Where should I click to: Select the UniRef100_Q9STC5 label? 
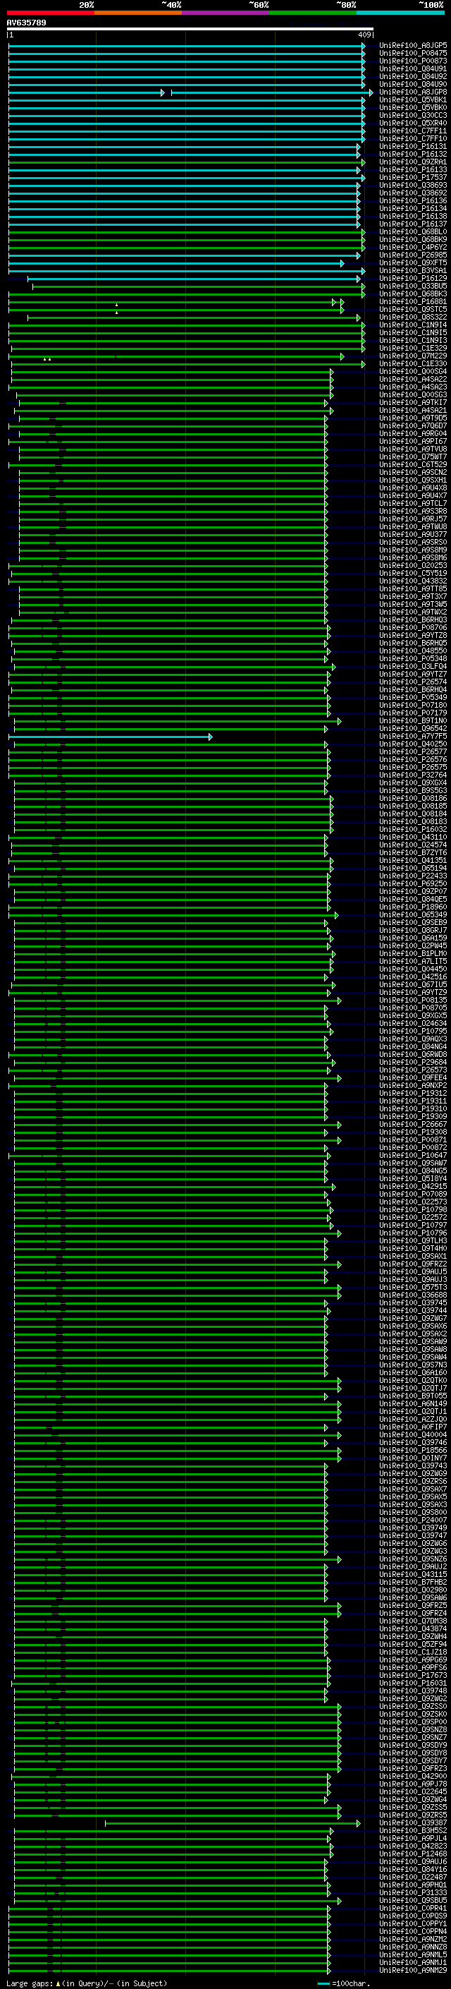tap(413, 309)
